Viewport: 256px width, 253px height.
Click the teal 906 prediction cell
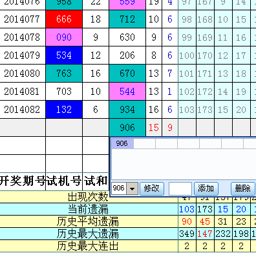[x=127, y=128]
